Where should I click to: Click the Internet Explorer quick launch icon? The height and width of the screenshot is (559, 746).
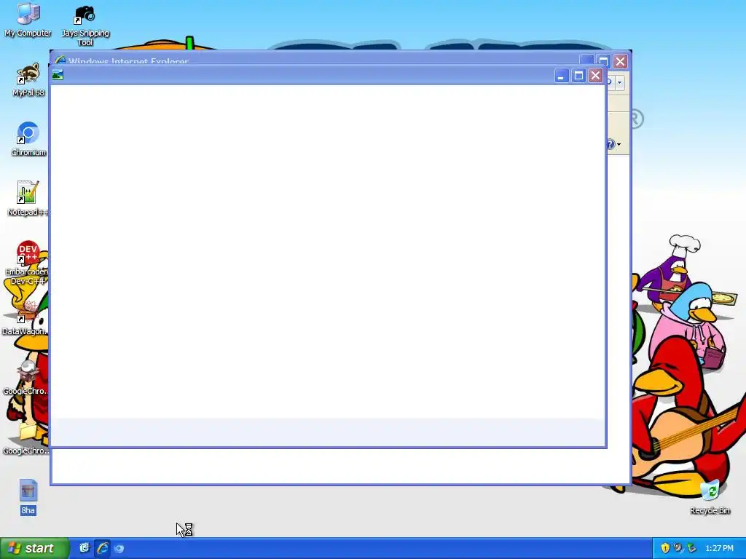click(x=102, y=548)
